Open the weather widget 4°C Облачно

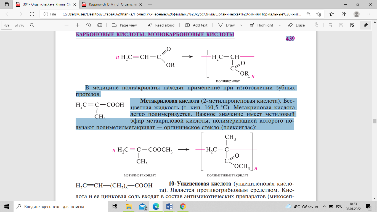point(302,206)
